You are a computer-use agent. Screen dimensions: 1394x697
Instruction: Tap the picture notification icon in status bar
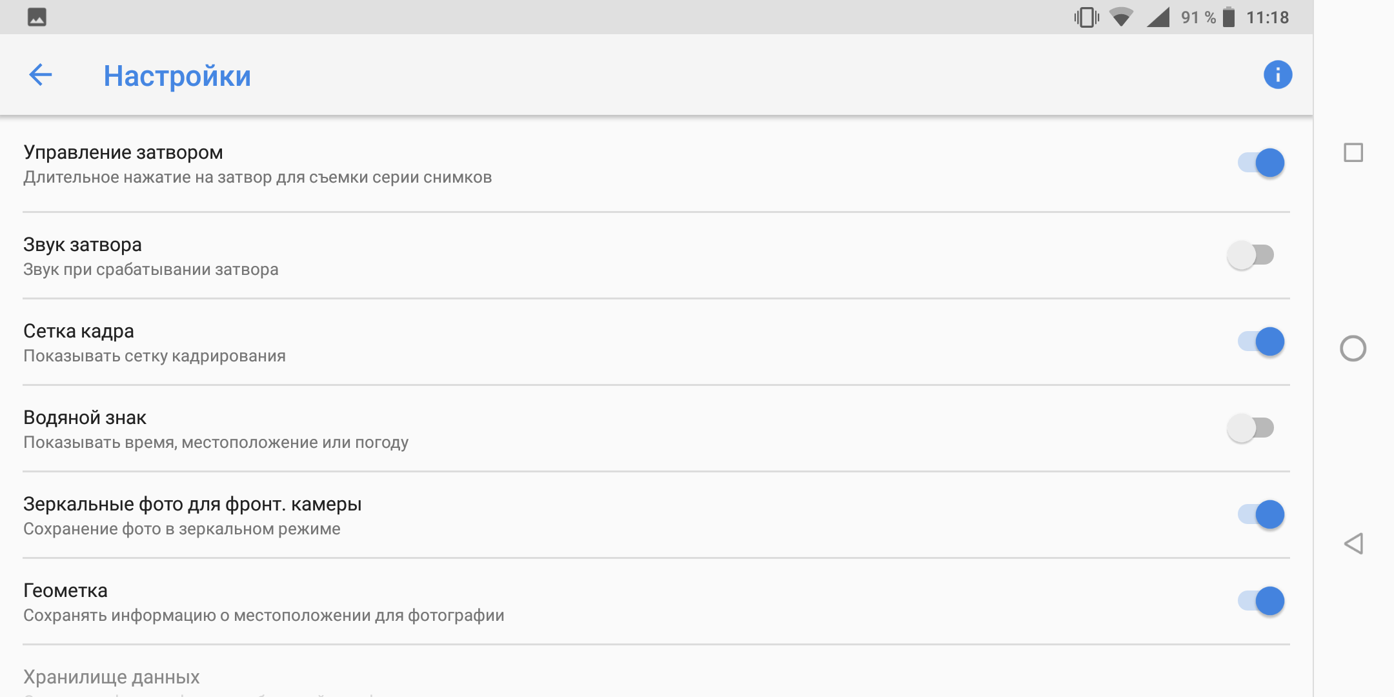(37, 17)
